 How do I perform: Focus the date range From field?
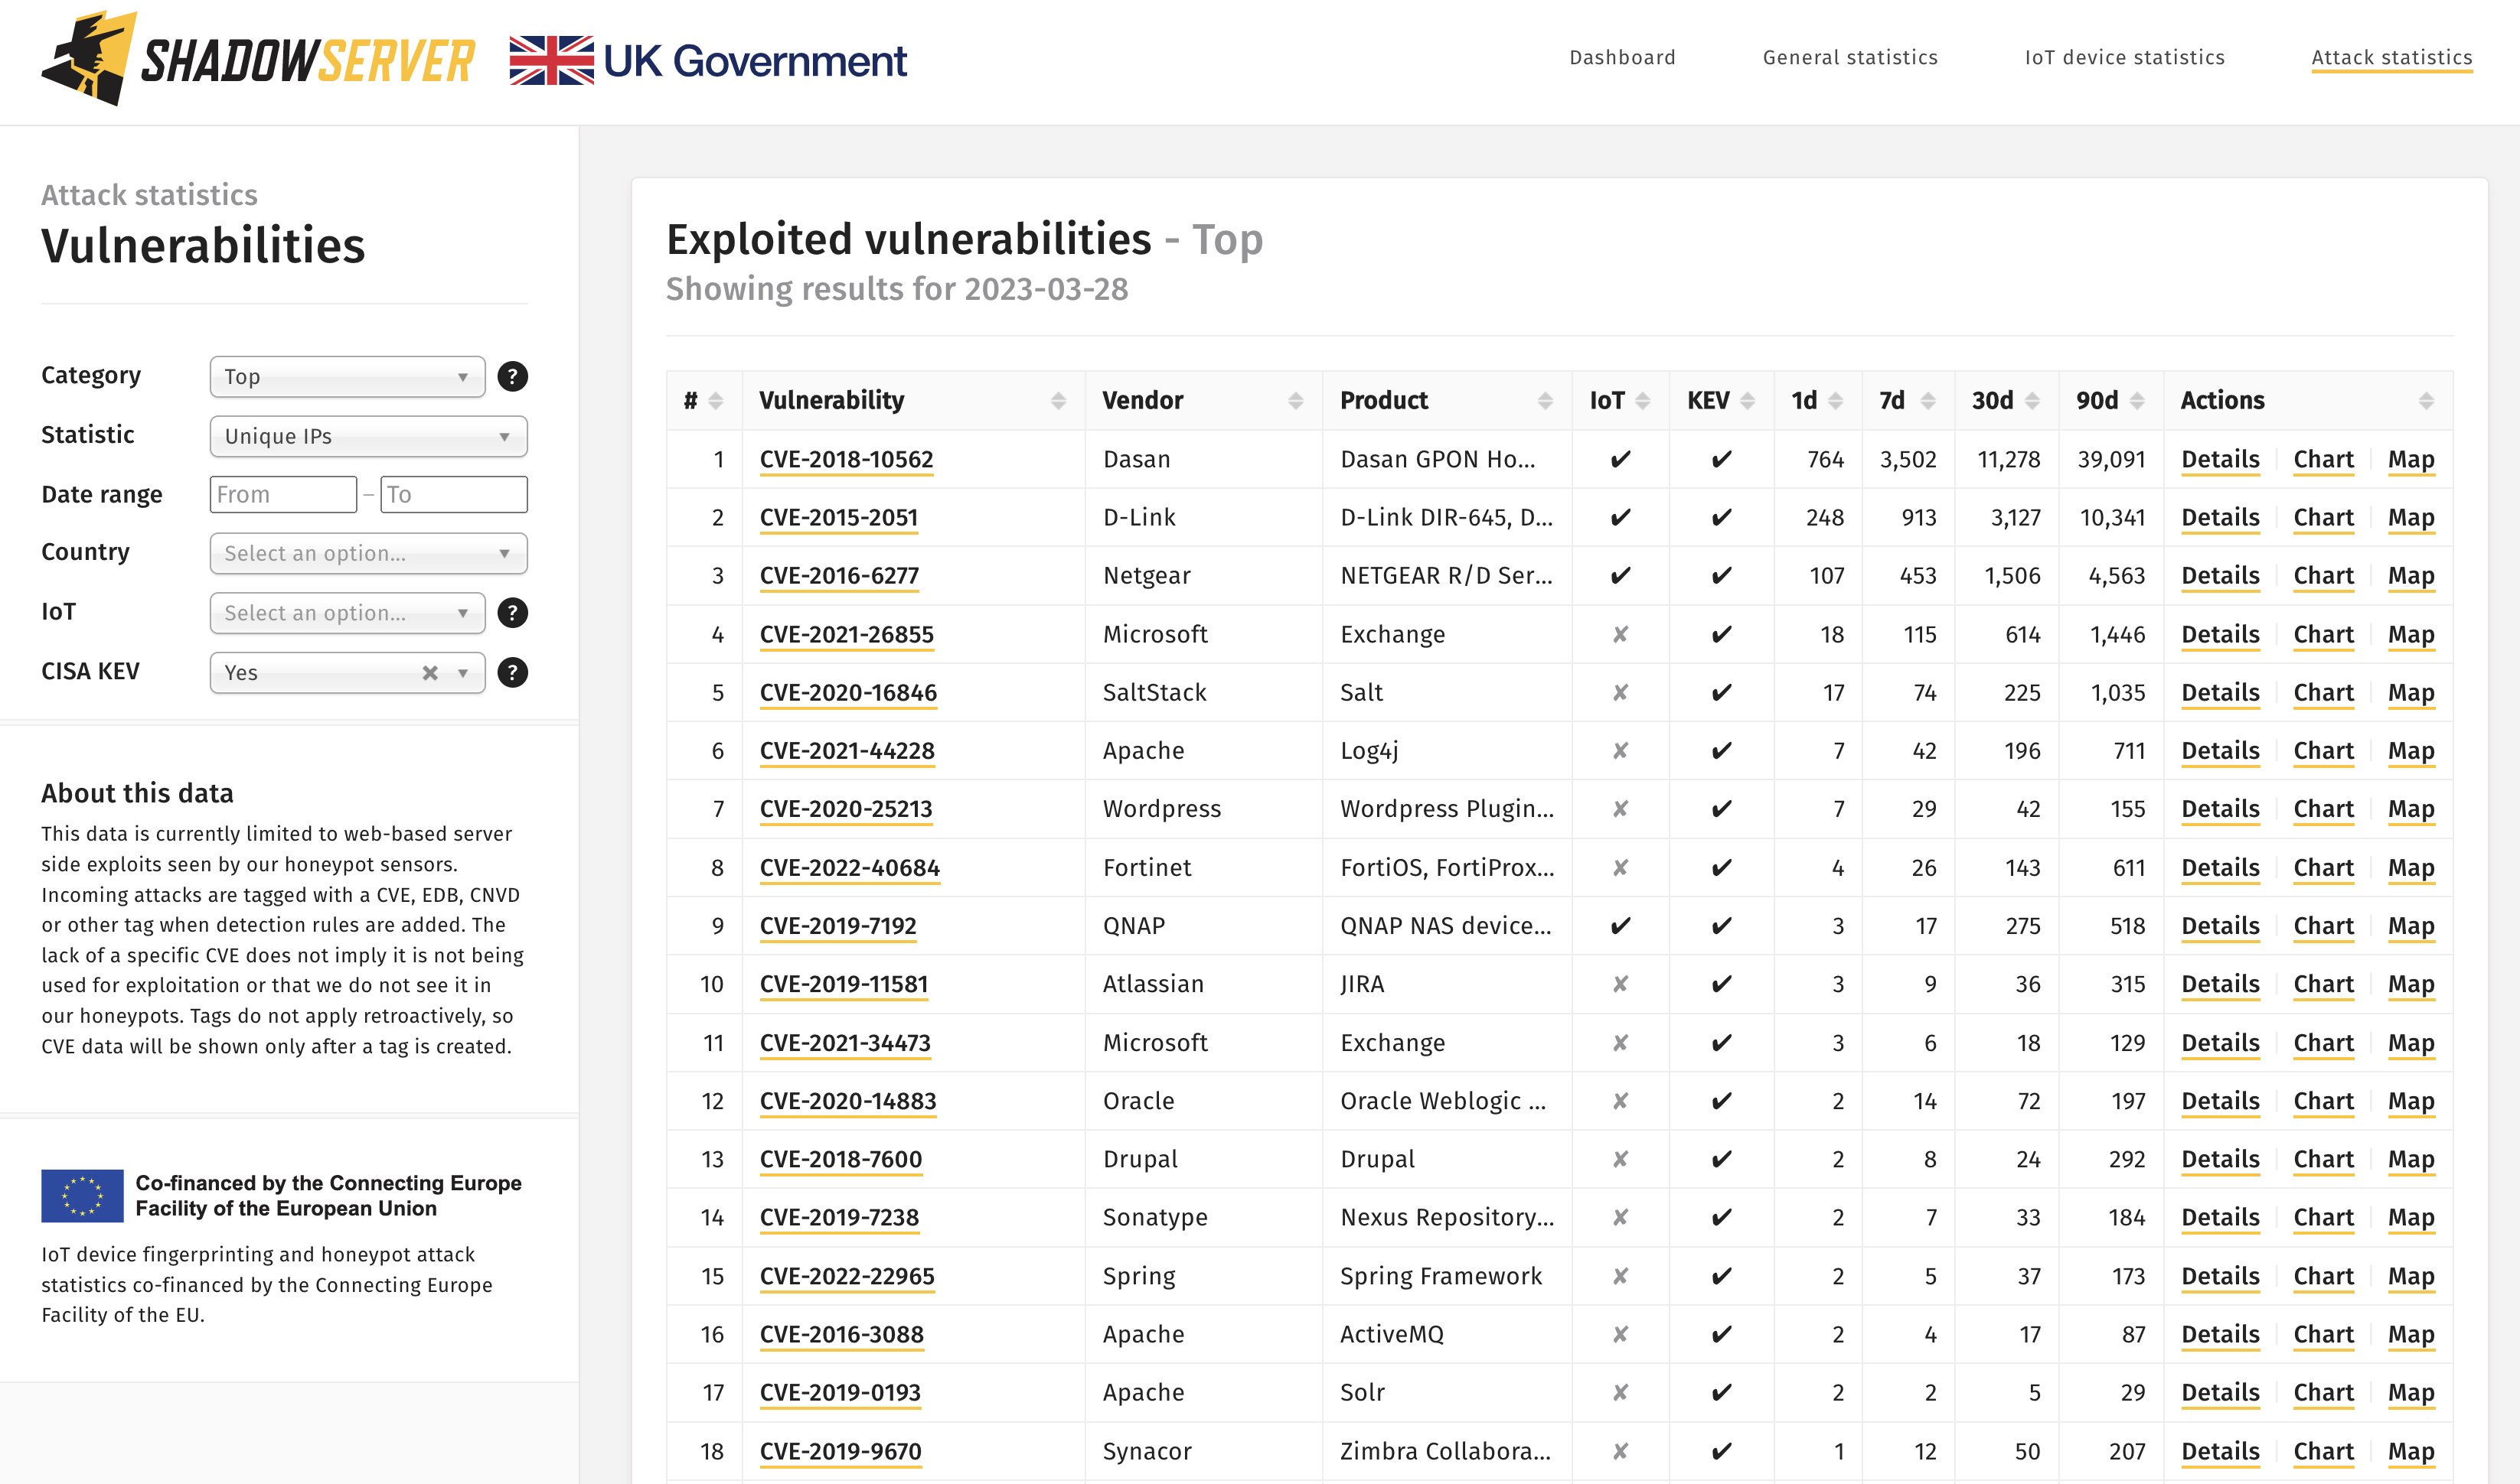[283, 494]
